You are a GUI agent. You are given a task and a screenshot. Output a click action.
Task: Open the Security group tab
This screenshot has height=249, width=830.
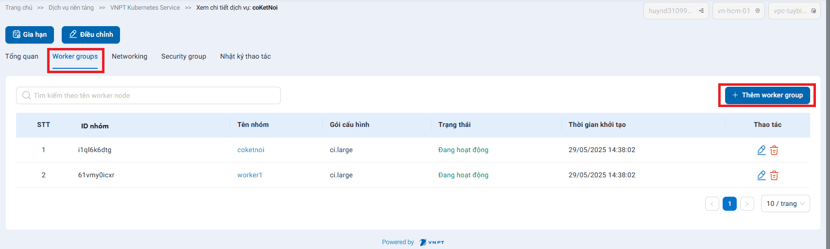coord(184,57)
